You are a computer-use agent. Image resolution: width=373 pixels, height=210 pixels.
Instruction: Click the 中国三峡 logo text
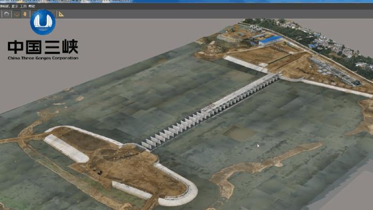43,47
